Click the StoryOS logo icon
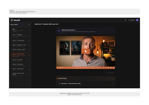 (12, 20)
